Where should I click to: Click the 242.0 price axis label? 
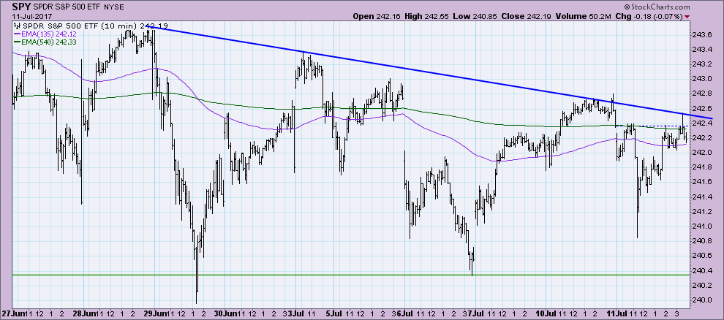pos(701,153)
